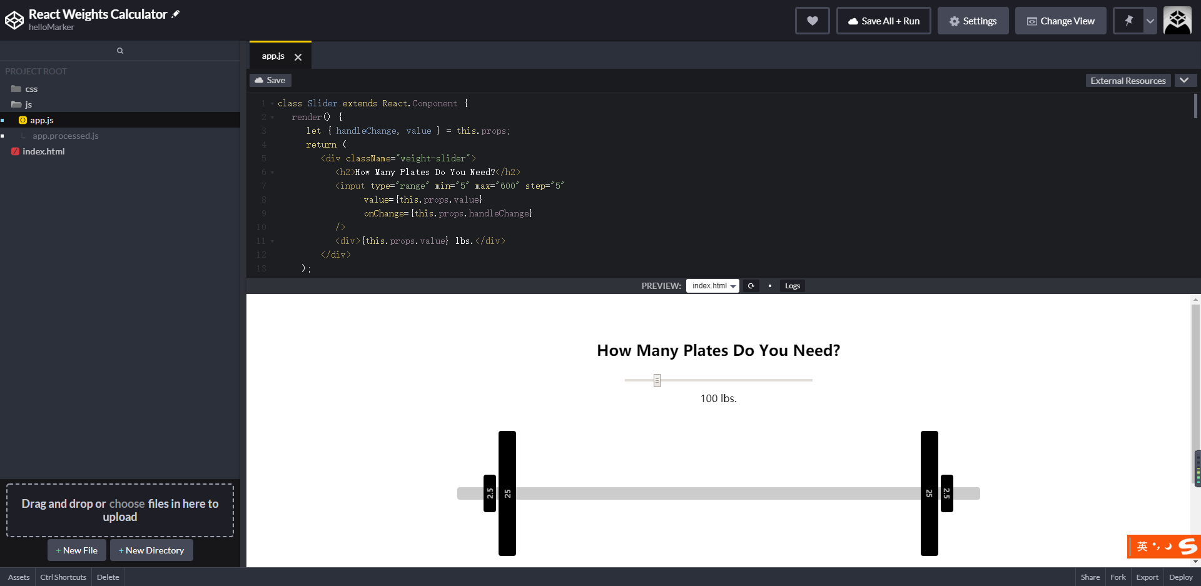Click the New Directory button
The width and height of the screenshot is (1201, 586).
tap(151, 550)
